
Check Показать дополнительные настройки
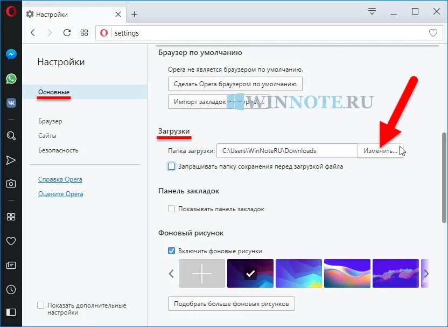pyautogui.click(x=40, y=305)
